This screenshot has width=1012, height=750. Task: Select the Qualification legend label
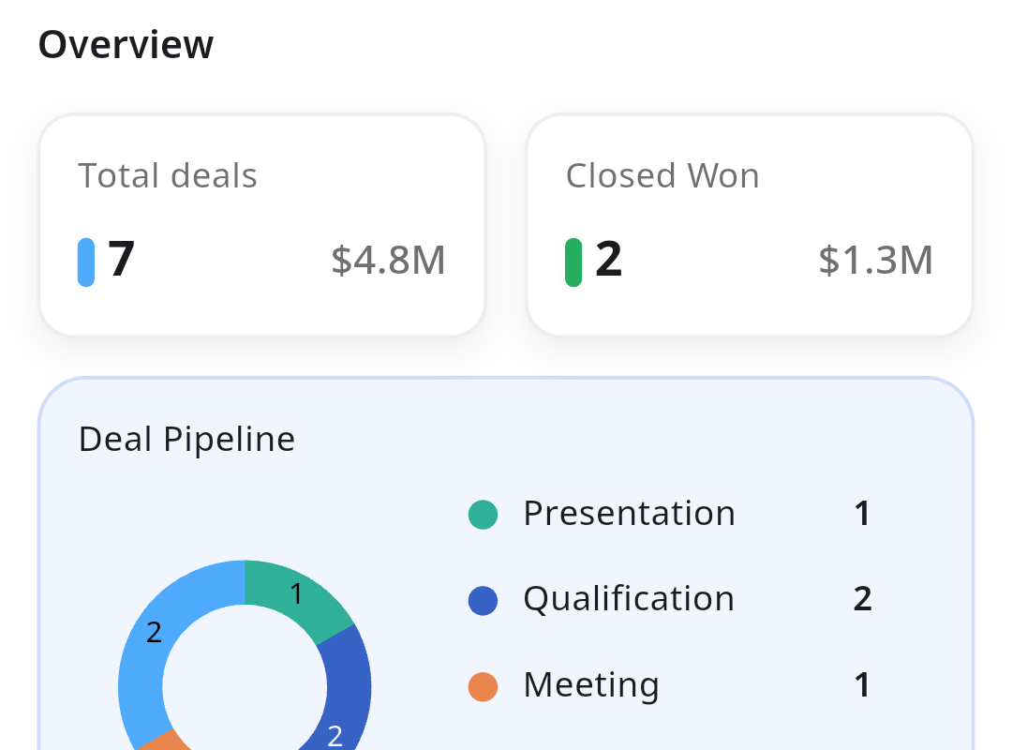pyautogui.click(x=629, y=599)
